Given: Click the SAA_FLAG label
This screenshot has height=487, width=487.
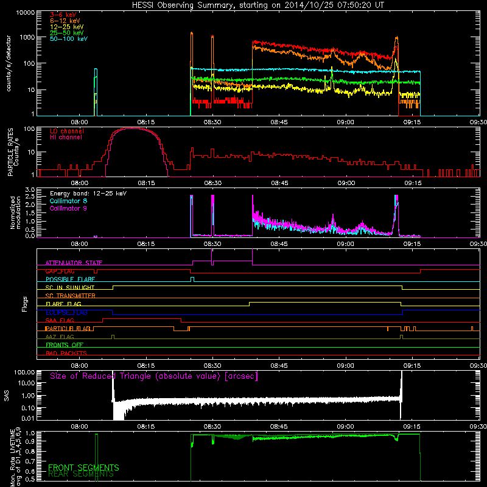Looking at the screenshot, I should (x=60, y=320).
